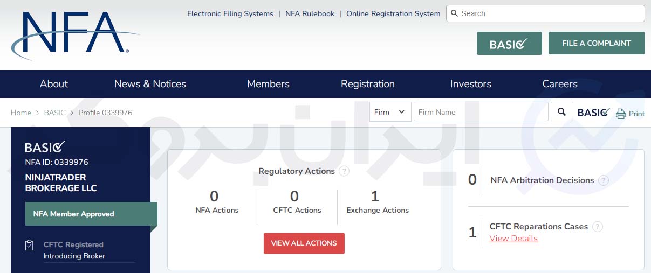Click the green BASIC button
The image size is (651, 273).
click(509, 43)
